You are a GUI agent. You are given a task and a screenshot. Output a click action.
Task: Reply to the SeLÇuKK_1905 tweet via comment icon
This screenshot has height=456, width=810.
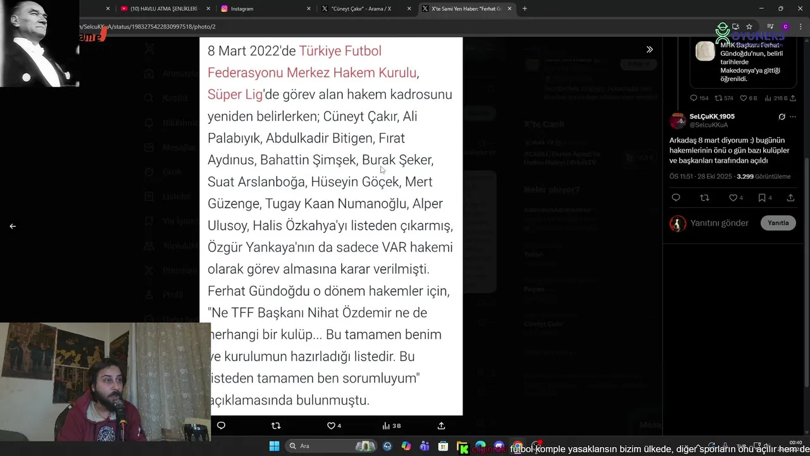(676, 198)
